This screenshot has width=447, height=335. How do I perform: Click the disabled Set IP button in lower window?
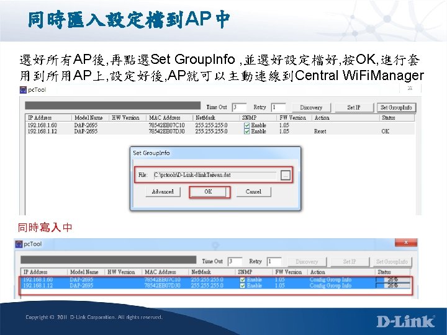coord(350,262)
